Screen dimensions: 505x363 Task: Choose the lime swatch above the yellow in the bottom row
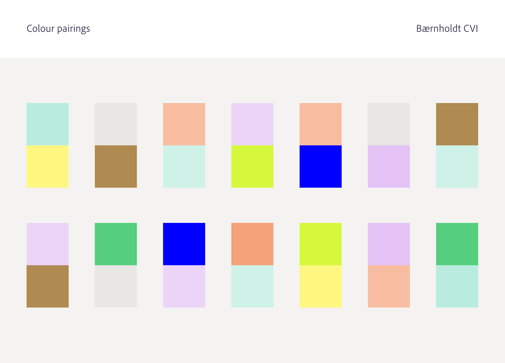pos(321,244)
